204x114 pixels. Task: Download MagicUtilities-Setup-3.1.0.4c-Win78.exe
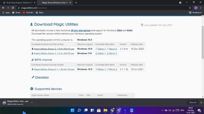tap(54, 54)
